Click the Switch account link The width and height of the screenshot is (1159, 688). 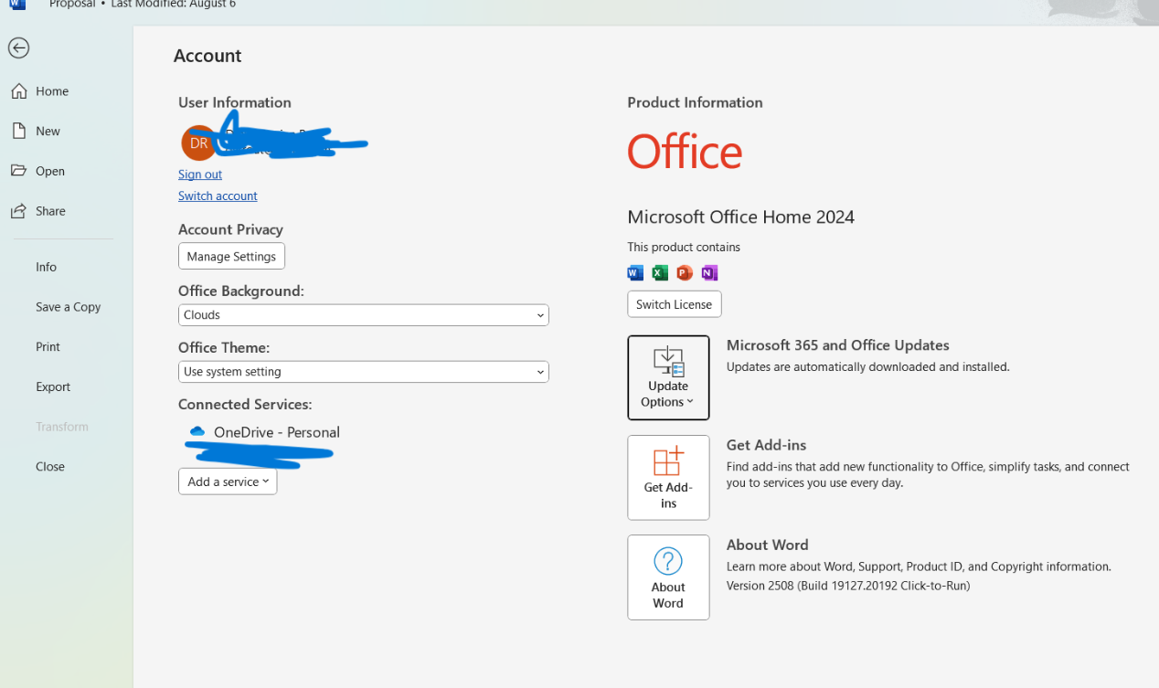pos(218,196)
